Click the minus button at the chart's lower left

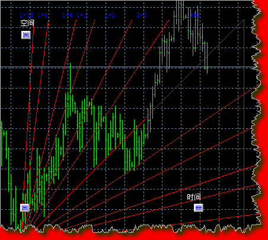[x=25, y=208]
